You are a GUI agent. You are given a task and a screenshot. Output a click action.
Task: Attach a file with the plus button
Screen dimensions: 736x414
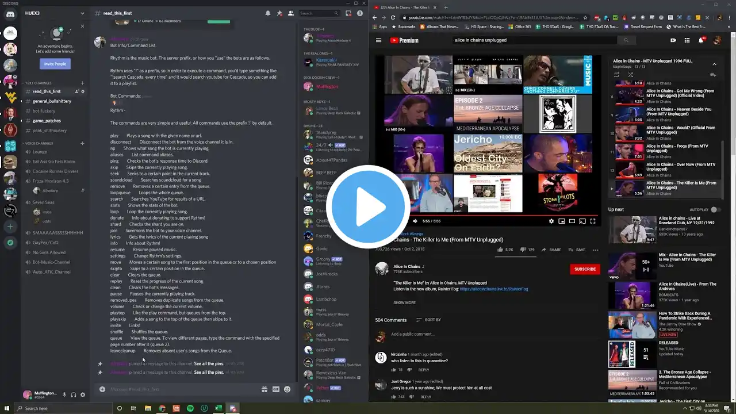point(102,389)
